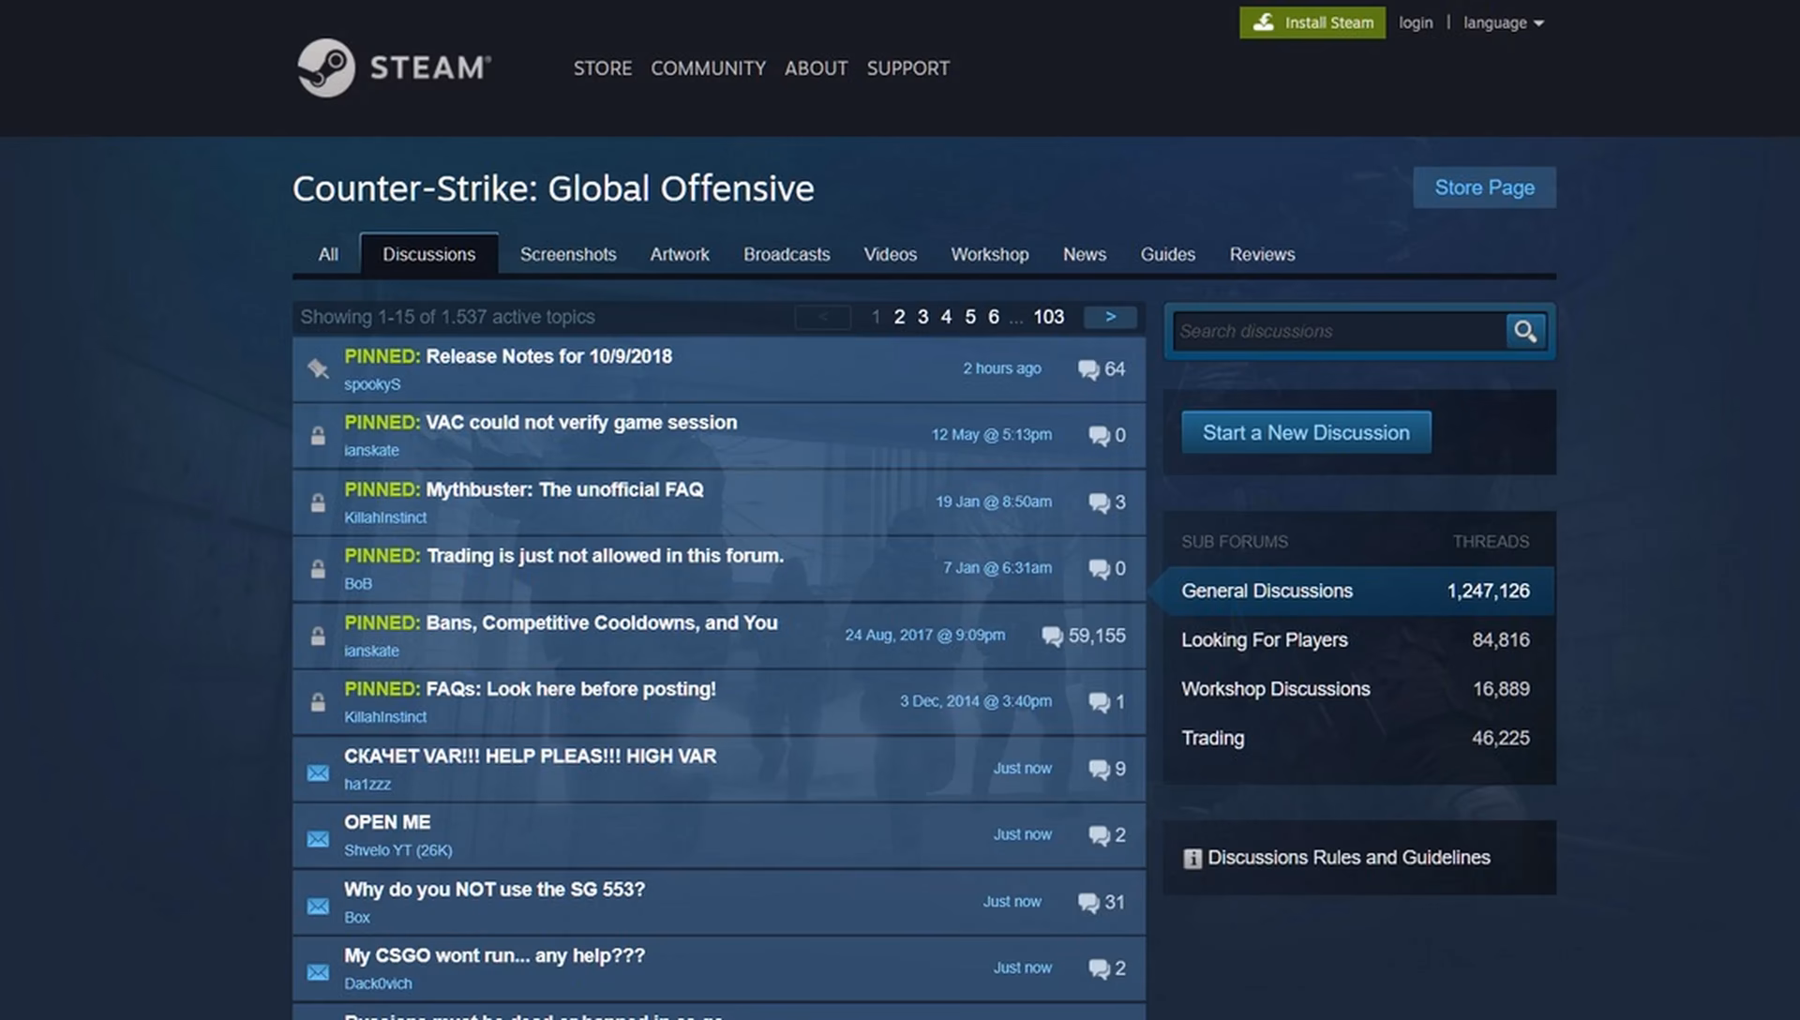Screen dimensions: 1800x1020
Task: Go to page 3 of topics
Action: click(922, 317)
